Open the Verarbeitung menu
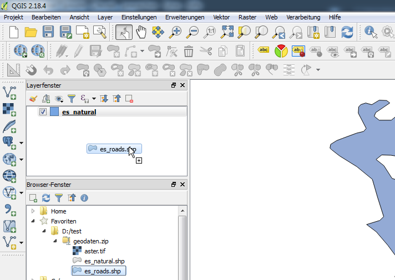The height and width of the screenshot is (280, 395). 303,17
